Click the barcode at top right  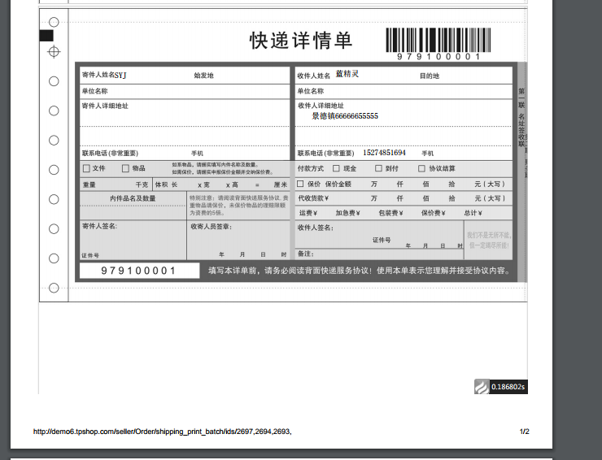click(438, 41)
